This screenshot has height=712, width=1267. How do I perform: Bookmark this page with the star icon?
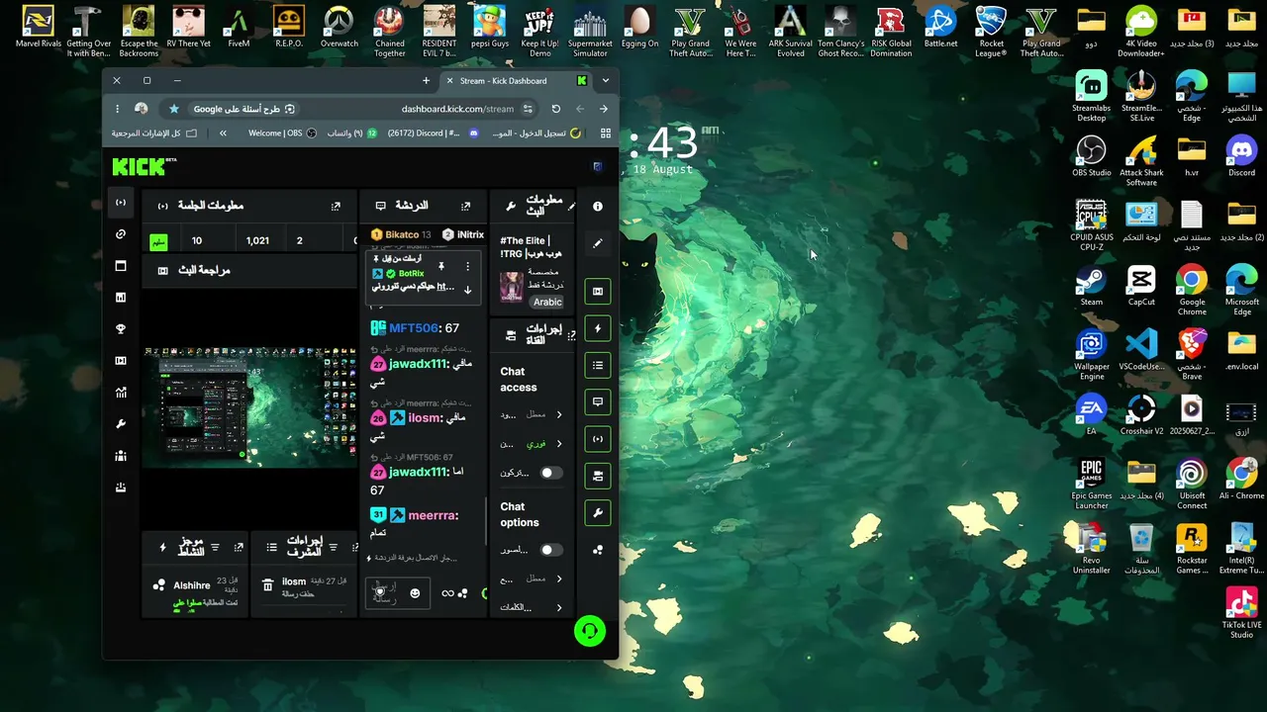click(x=174, y=109)
